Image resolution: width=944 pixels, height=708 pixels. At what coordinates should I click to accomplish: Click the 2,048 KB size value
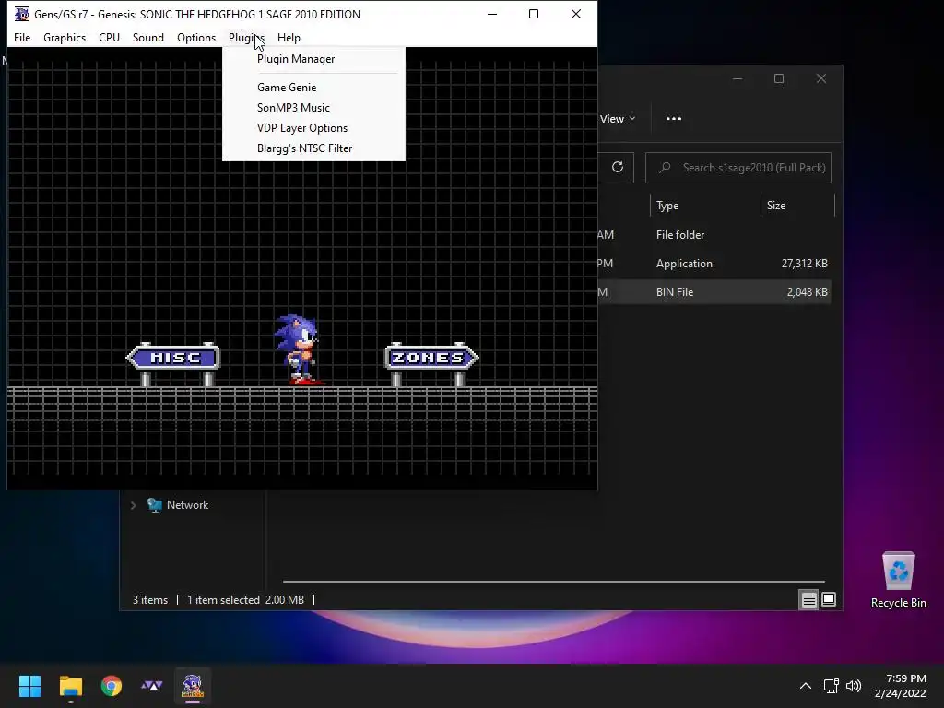[x=807, y=292]
